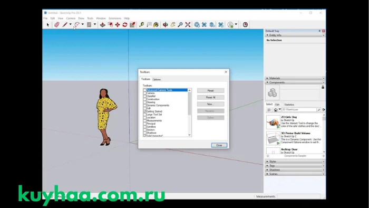Click the user account sign-in icon
The image size is (369, 208).
click(230, 25)
